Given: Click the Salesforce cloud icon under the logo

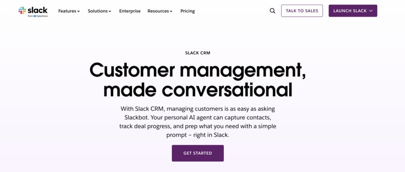Looking at the screenshot, I should click(34, 16).
